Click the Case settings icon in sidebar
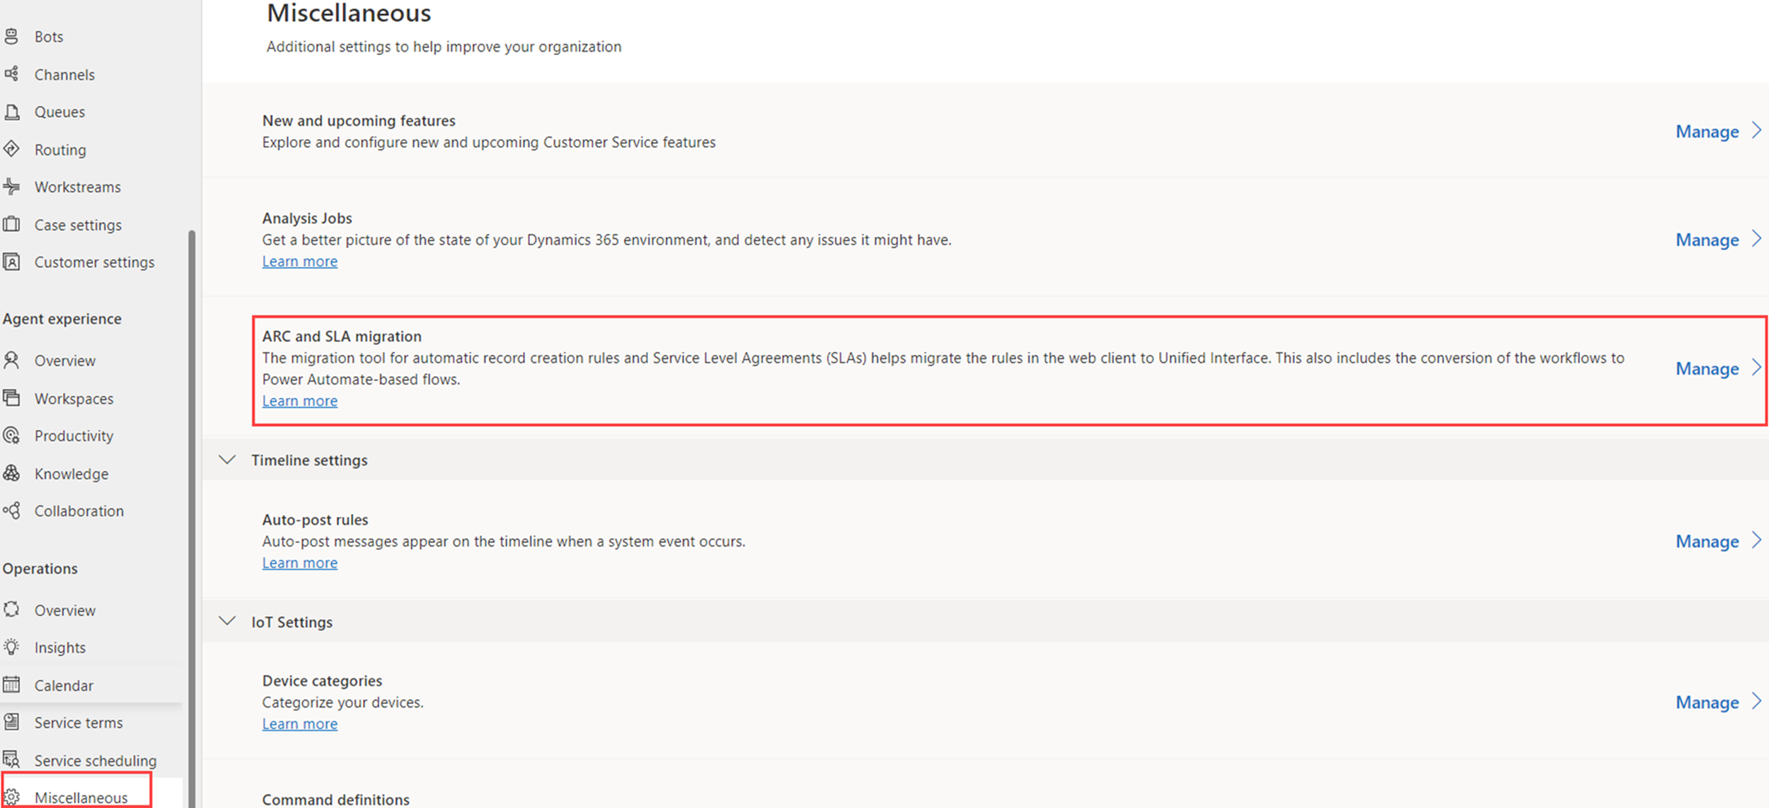1769x808 pixels. pyautogui.click(x=16, y=224)
